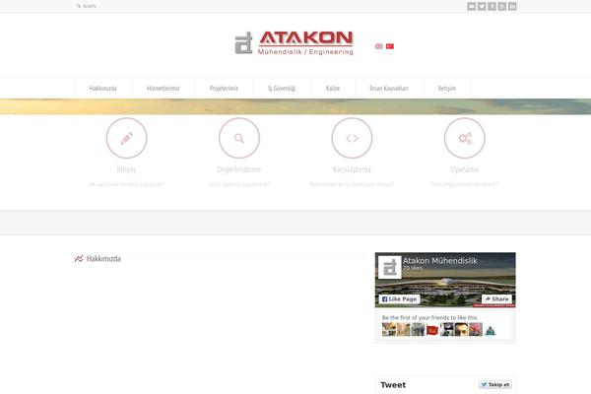Switch language with the Turkish flag
Viewport: 591px width, 394px height.
tap(390, 46)
